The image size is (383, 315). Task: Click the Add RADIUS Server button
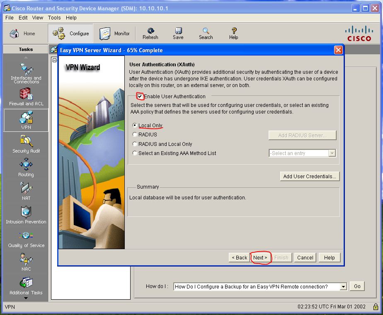[x=303, y=135]
